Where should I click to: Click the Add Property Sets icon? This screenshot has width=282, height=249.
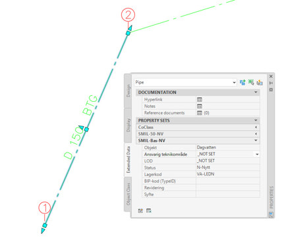point(140,211)
